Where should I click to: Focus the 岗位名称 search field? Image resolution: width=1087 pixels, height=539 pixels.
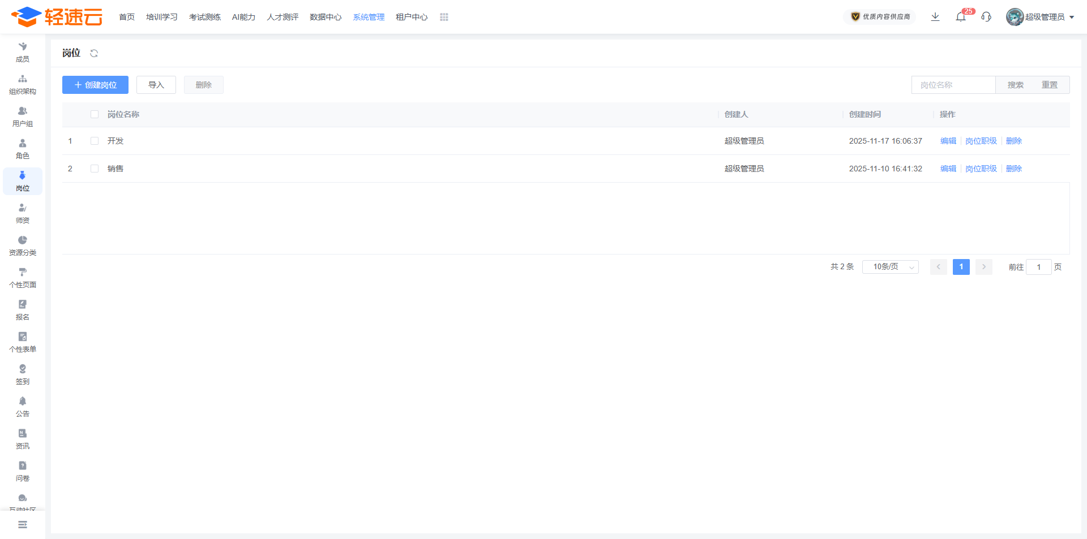click(953, 85)
